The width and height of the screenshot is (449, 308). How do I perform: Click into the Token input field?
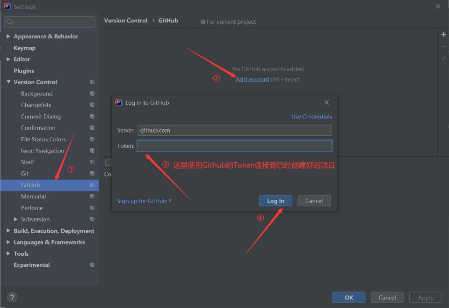click(234, 146)
